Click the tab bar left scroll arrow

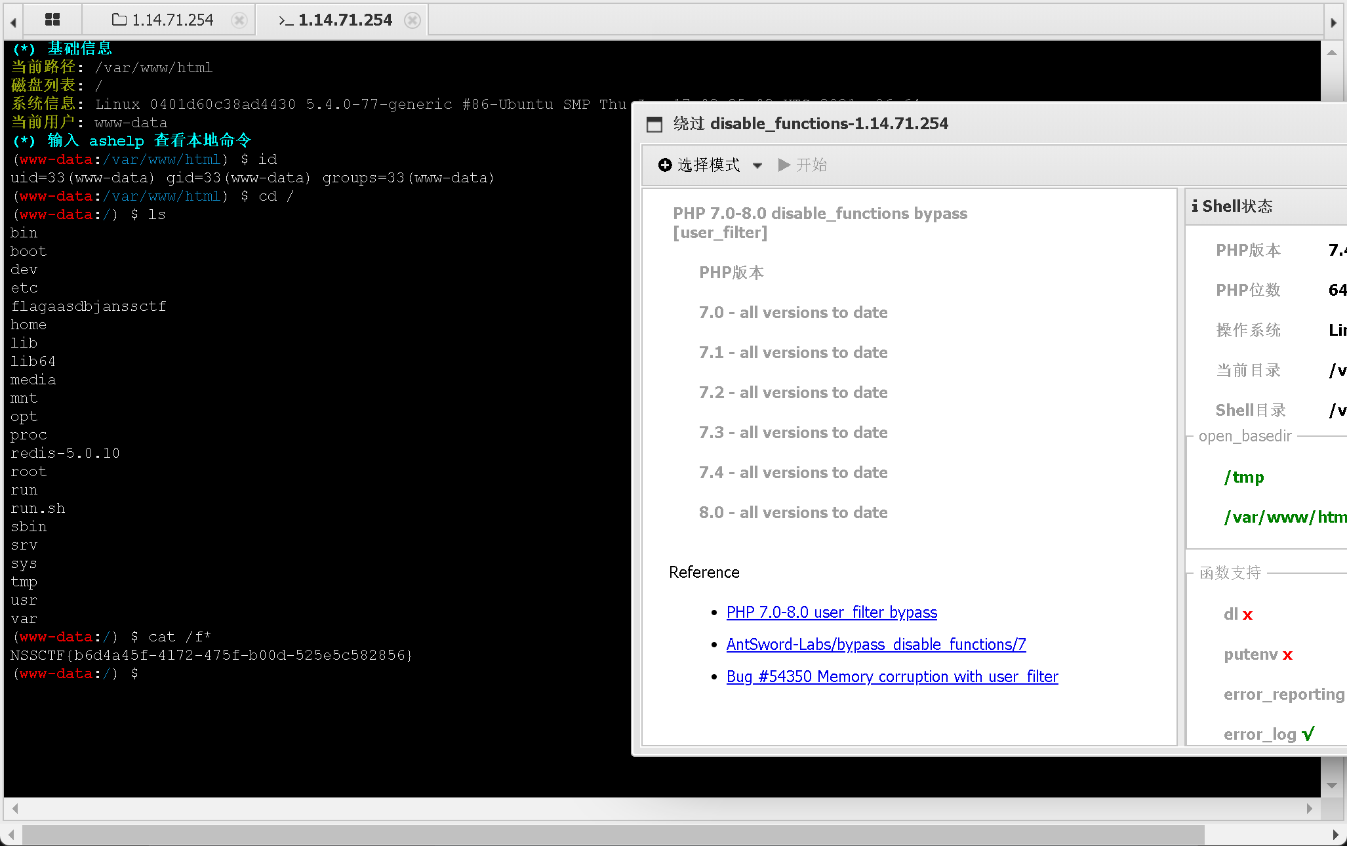coord(13,22)
